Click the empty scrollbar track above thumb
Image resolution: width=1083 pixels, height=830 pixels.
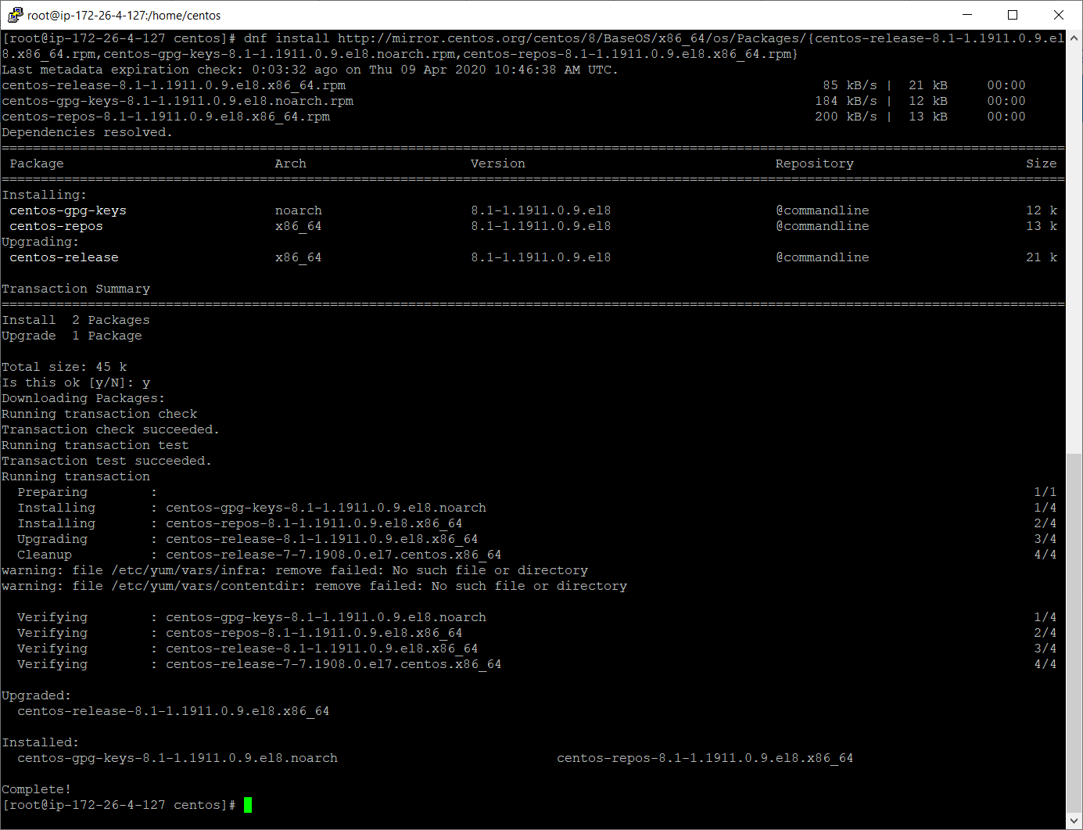1074,235
